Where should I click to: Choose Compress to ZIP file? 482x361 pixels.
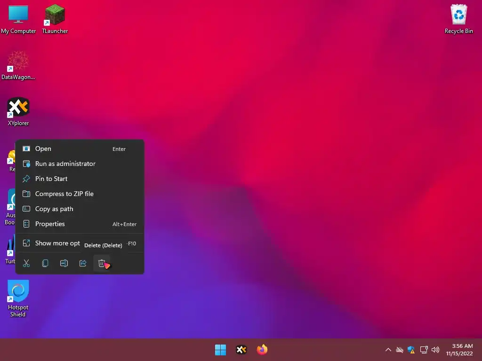tap(80, 194)
